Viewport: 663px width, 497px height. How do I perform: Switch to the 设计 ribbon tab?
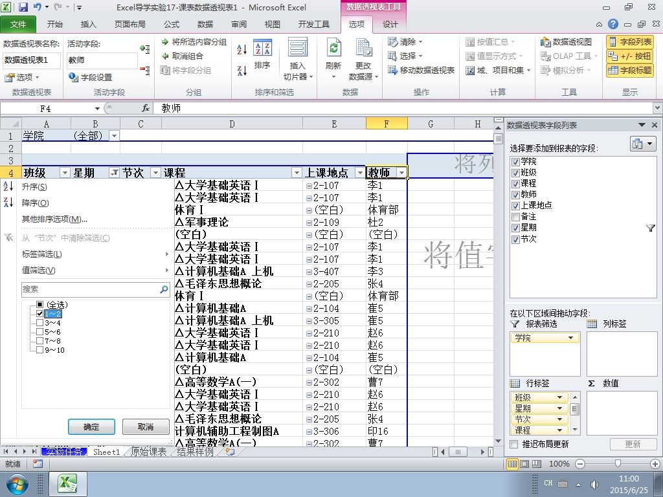[390, 24]
